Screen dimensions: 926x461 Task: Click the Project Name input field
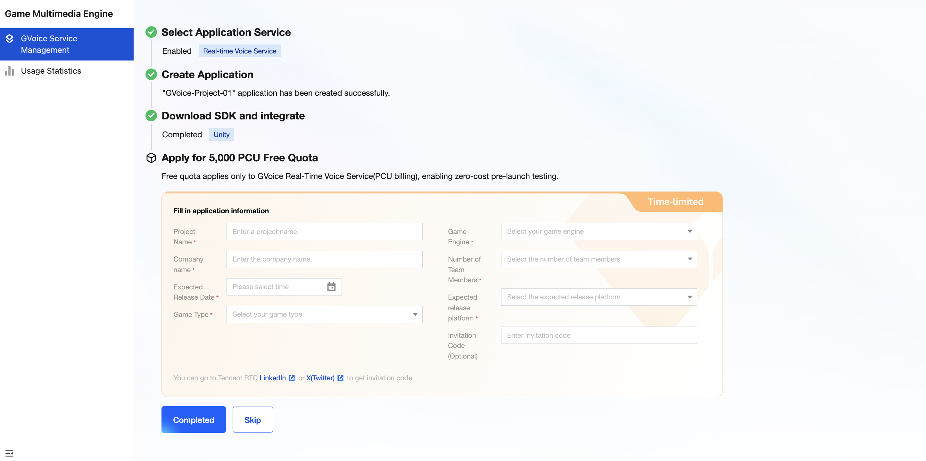click(x=324, y=231)
